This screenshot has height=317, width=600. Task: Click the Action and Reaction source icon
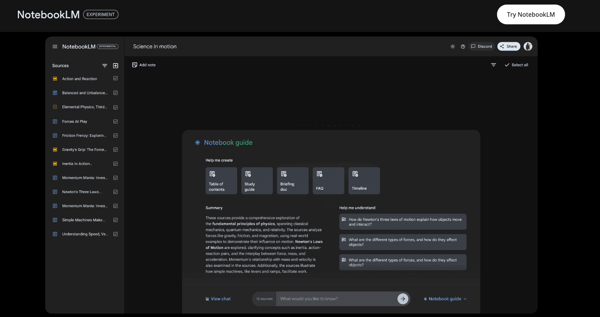coord(55,79)
